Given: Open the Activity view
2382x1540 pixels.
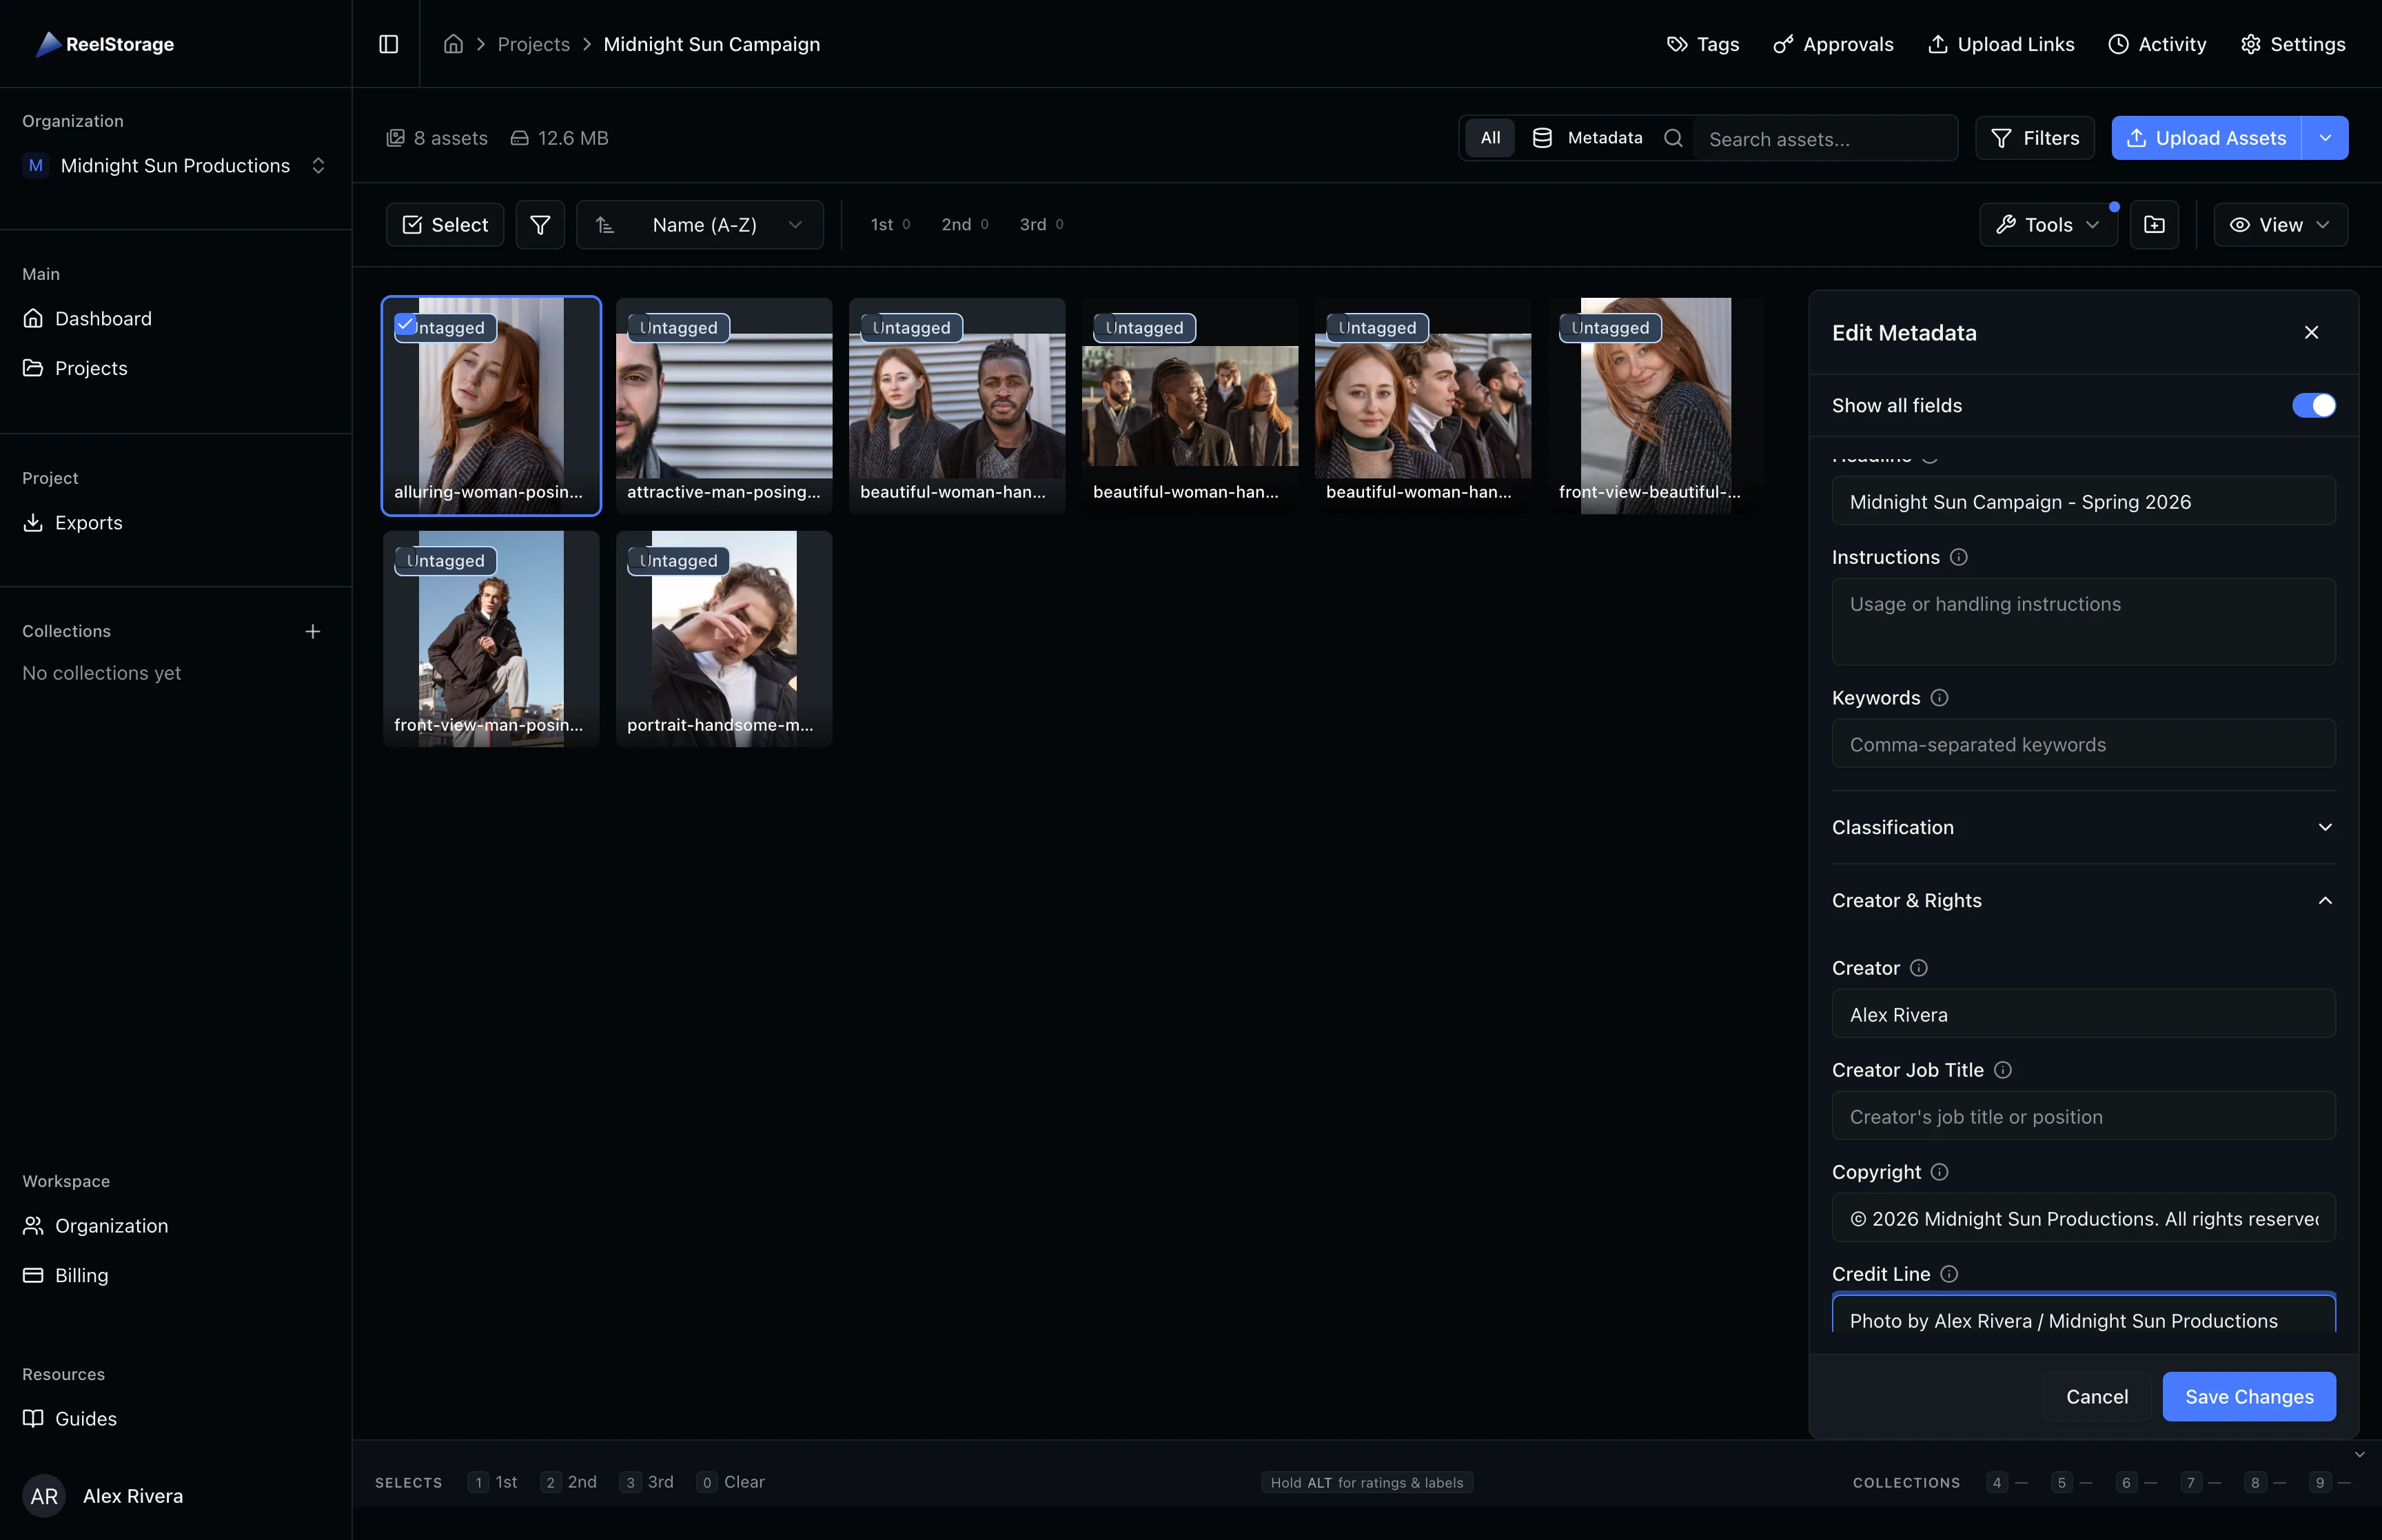Looking at the screenshot, I should click(x=2157, y=44).
